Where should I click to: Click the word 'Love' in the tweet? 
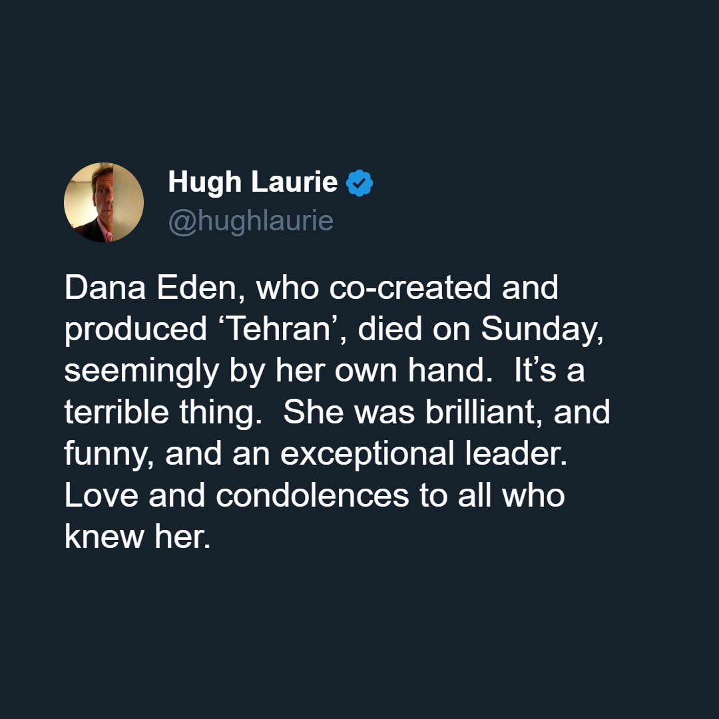pos(101,495)
